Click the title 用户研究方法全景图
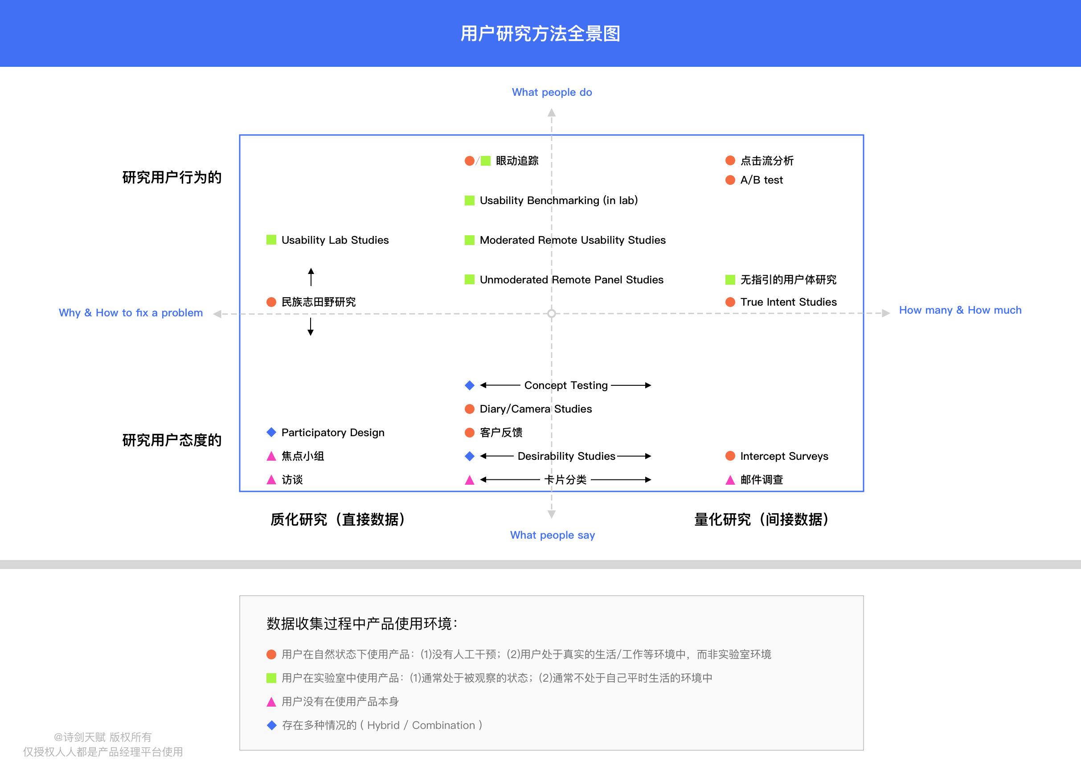This screenshot has height=777, width=1081. (x=540, y=33)
